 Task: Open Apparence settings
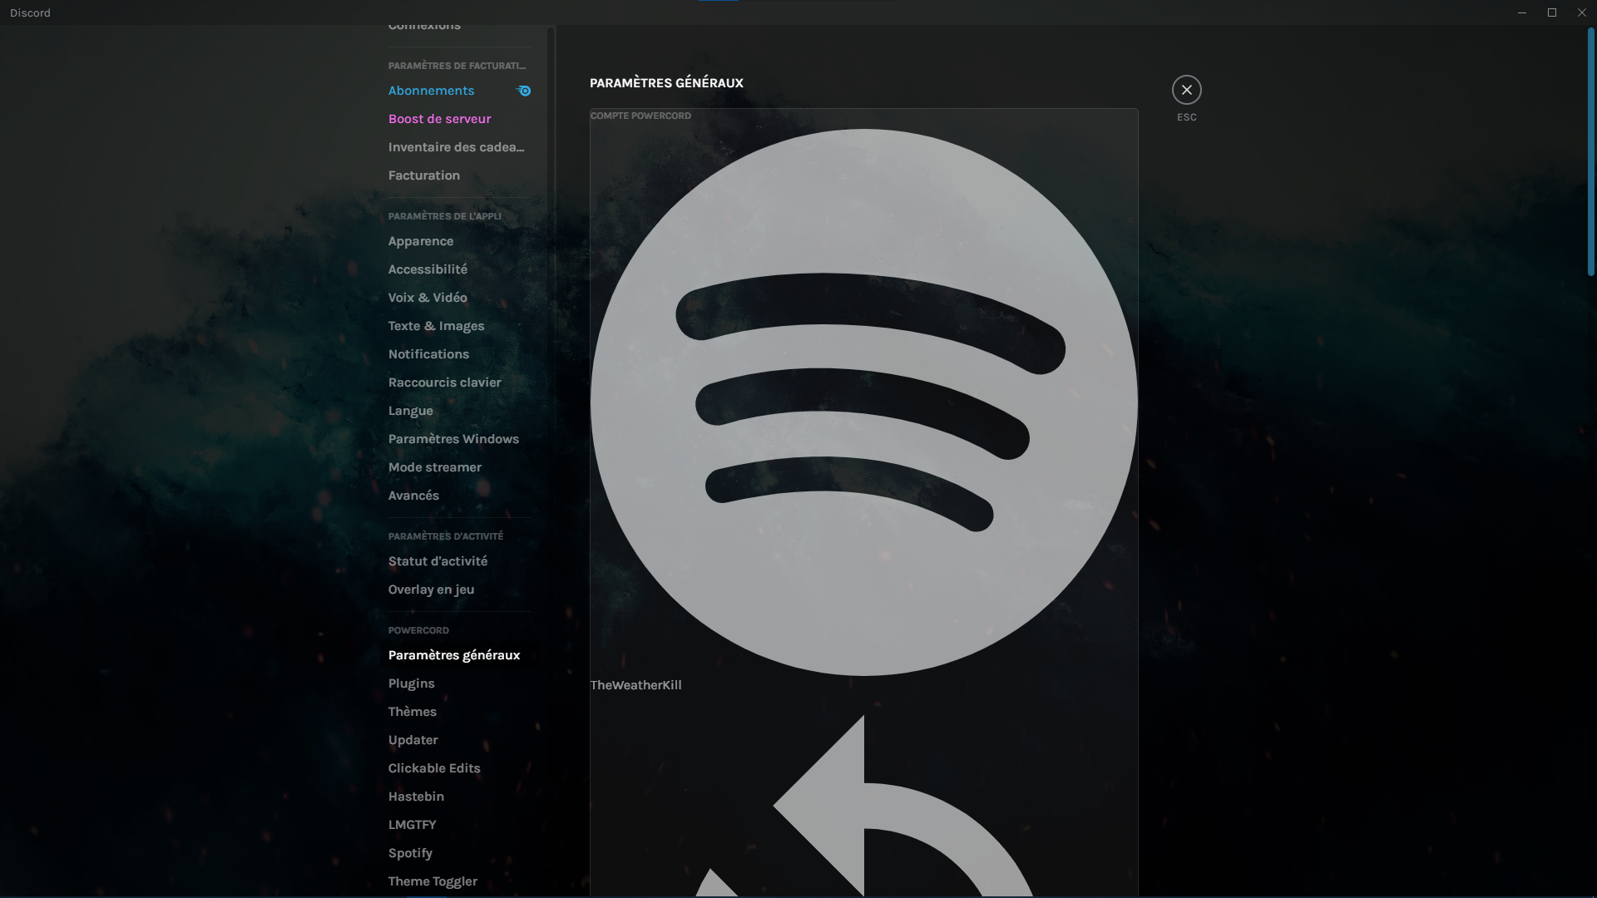coord(459,241)
